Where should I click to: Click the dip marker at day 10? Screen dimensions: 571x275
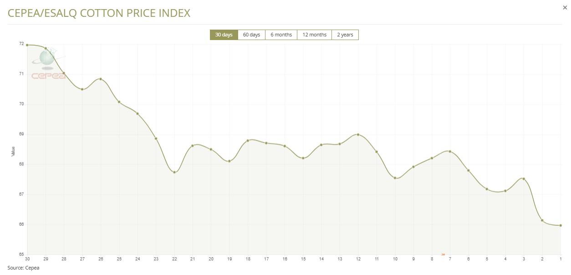pyautogui.click(x=395, y=178)
